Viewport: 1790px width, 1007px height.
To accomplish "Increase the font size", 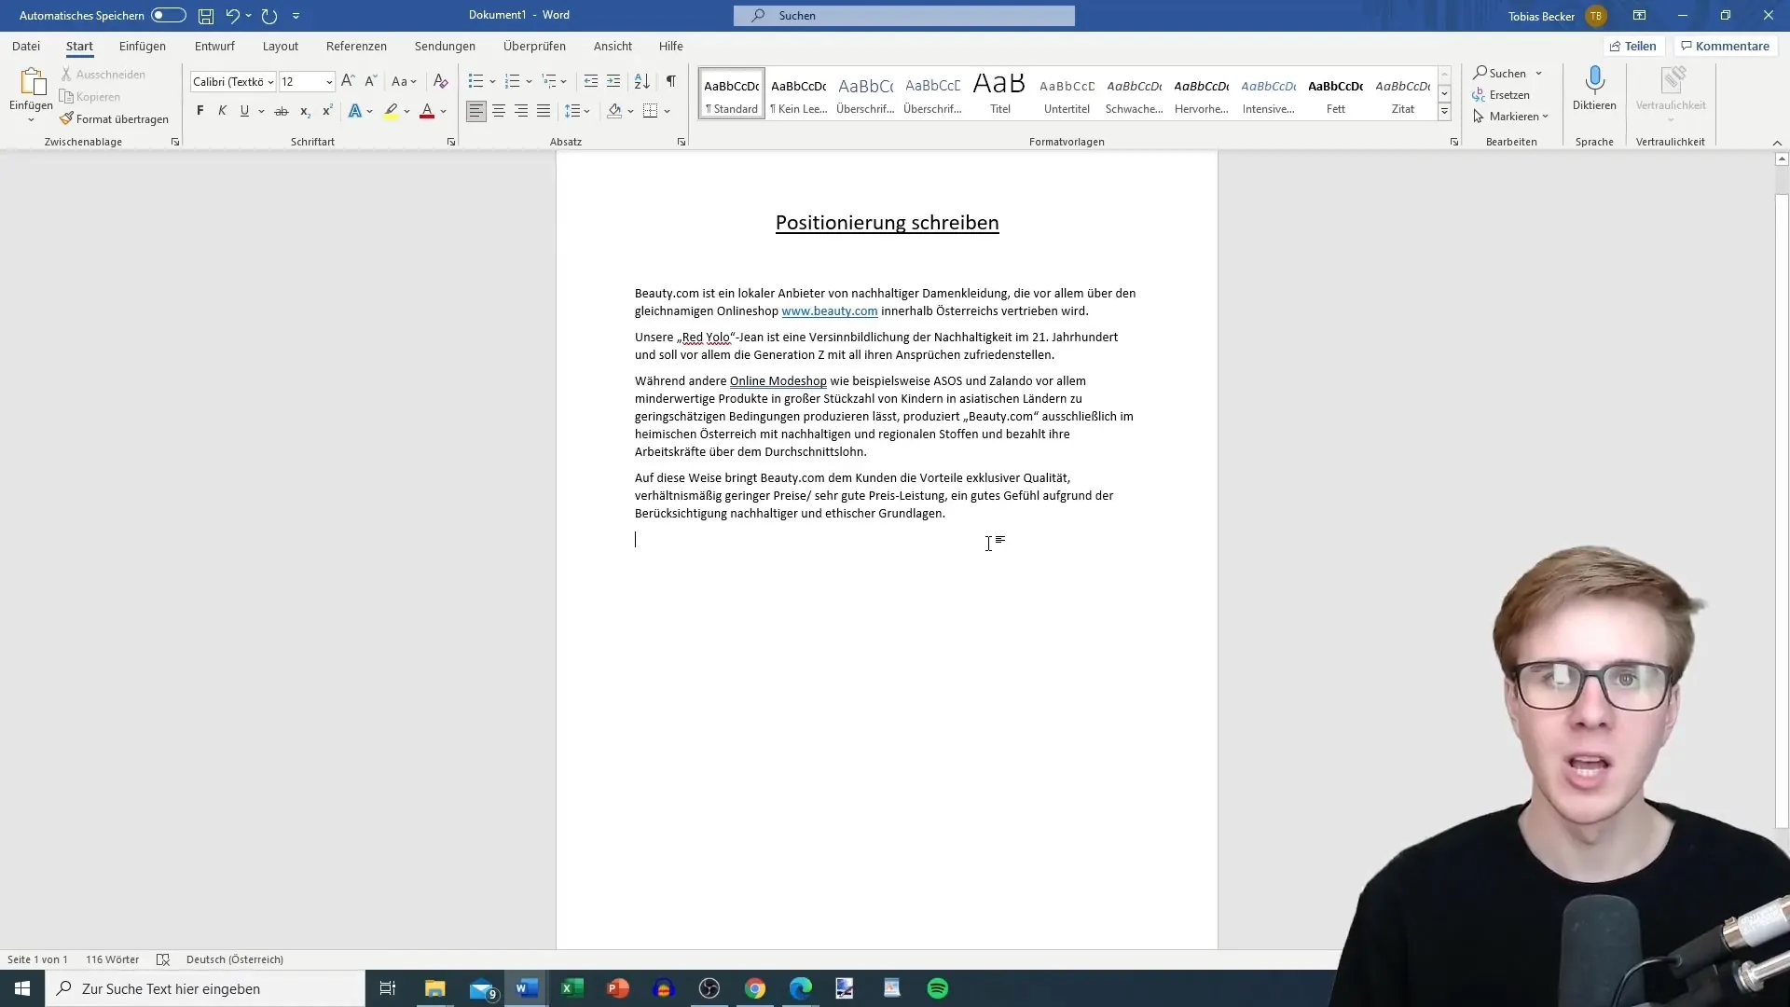I will [x=348, y=81].
